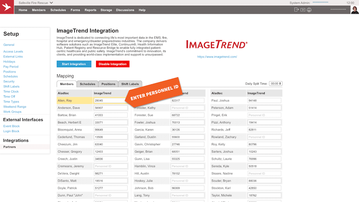Open Holidays setup link
This screenshot has width=359, height=202.
(x=9, y=62)
